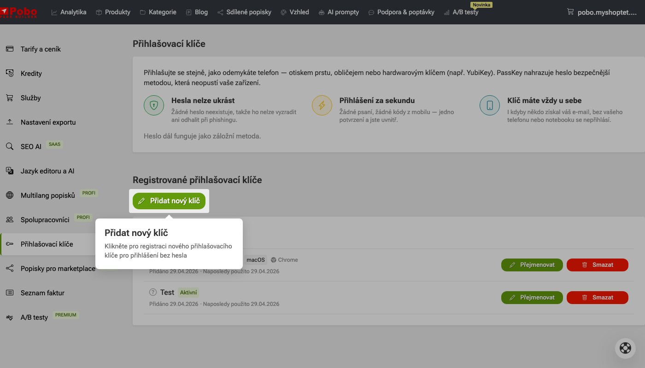This screenshot has width=645, height=368.
Task: Open Kategorie in the top menu
Action: coord(158,12)
